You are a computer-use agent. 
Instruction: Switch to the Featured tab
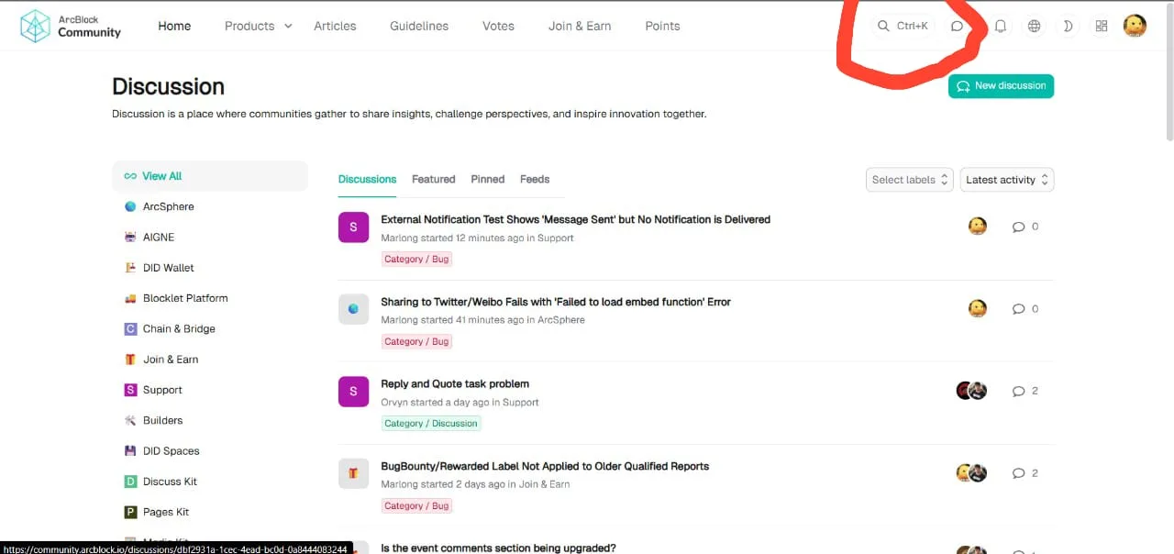point(433,180)
